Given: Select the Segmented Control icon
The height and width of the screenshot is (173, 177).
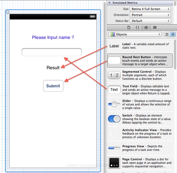Looking at the screenshot, I should (114, 75).
